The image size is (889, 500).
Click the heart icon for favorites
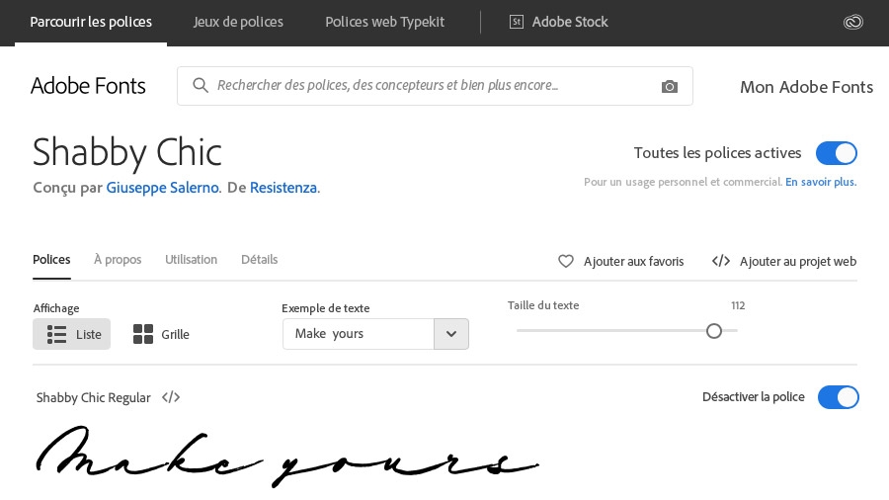point(565,261)
